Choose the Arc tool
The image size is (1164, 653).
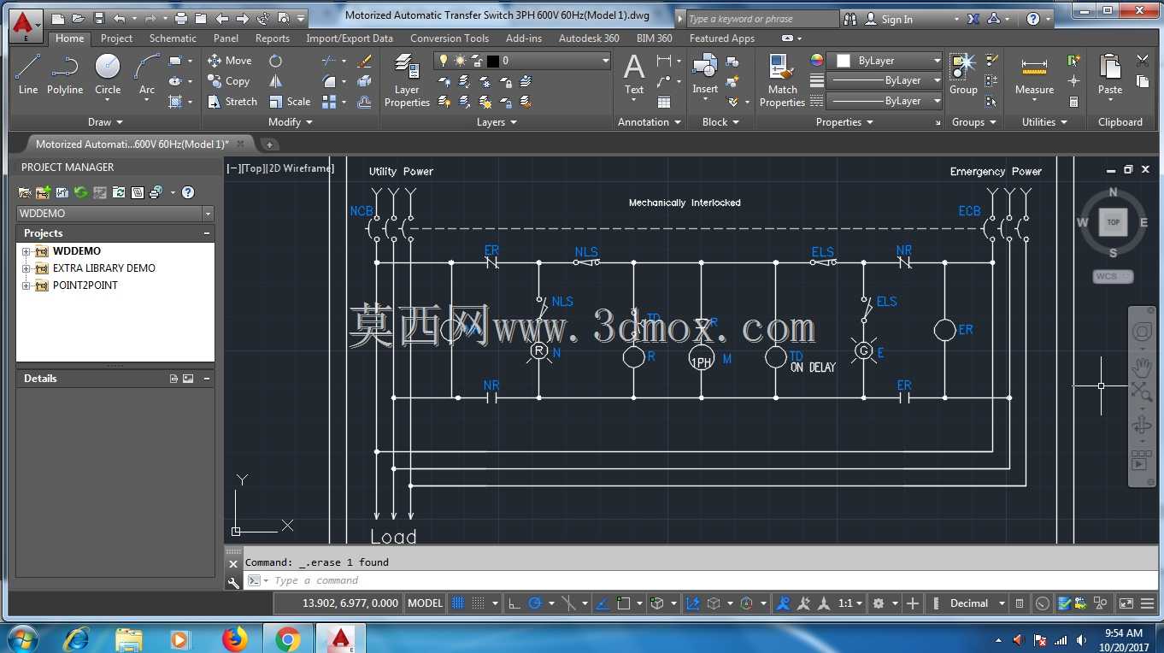click(x=147, y=74)
